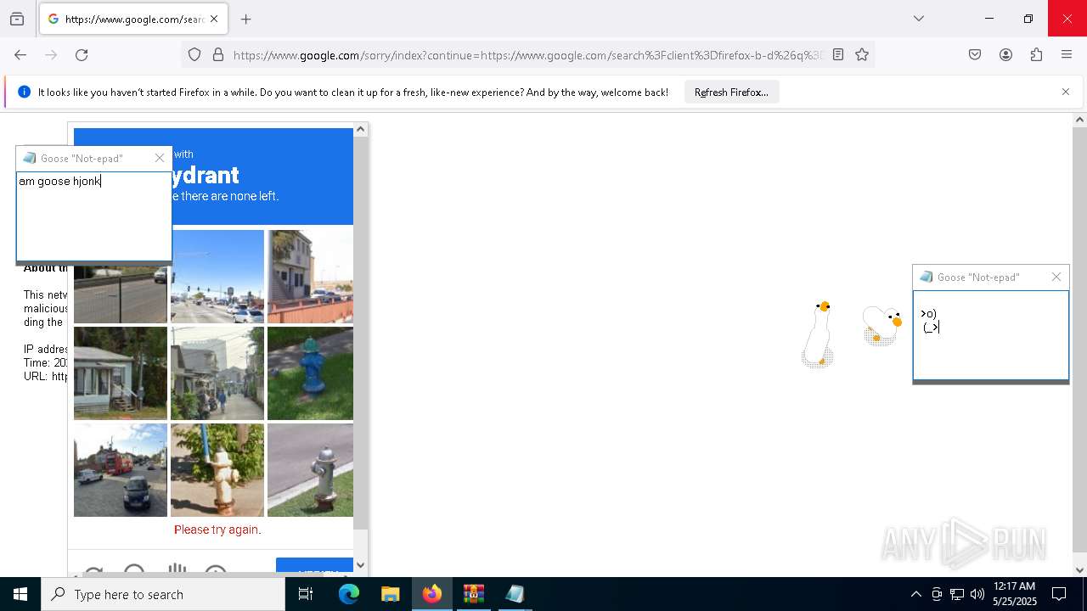This screenshot has height=611, width=1087.
Task: Select the orange building captcha tile
Action: coord(310,277)
